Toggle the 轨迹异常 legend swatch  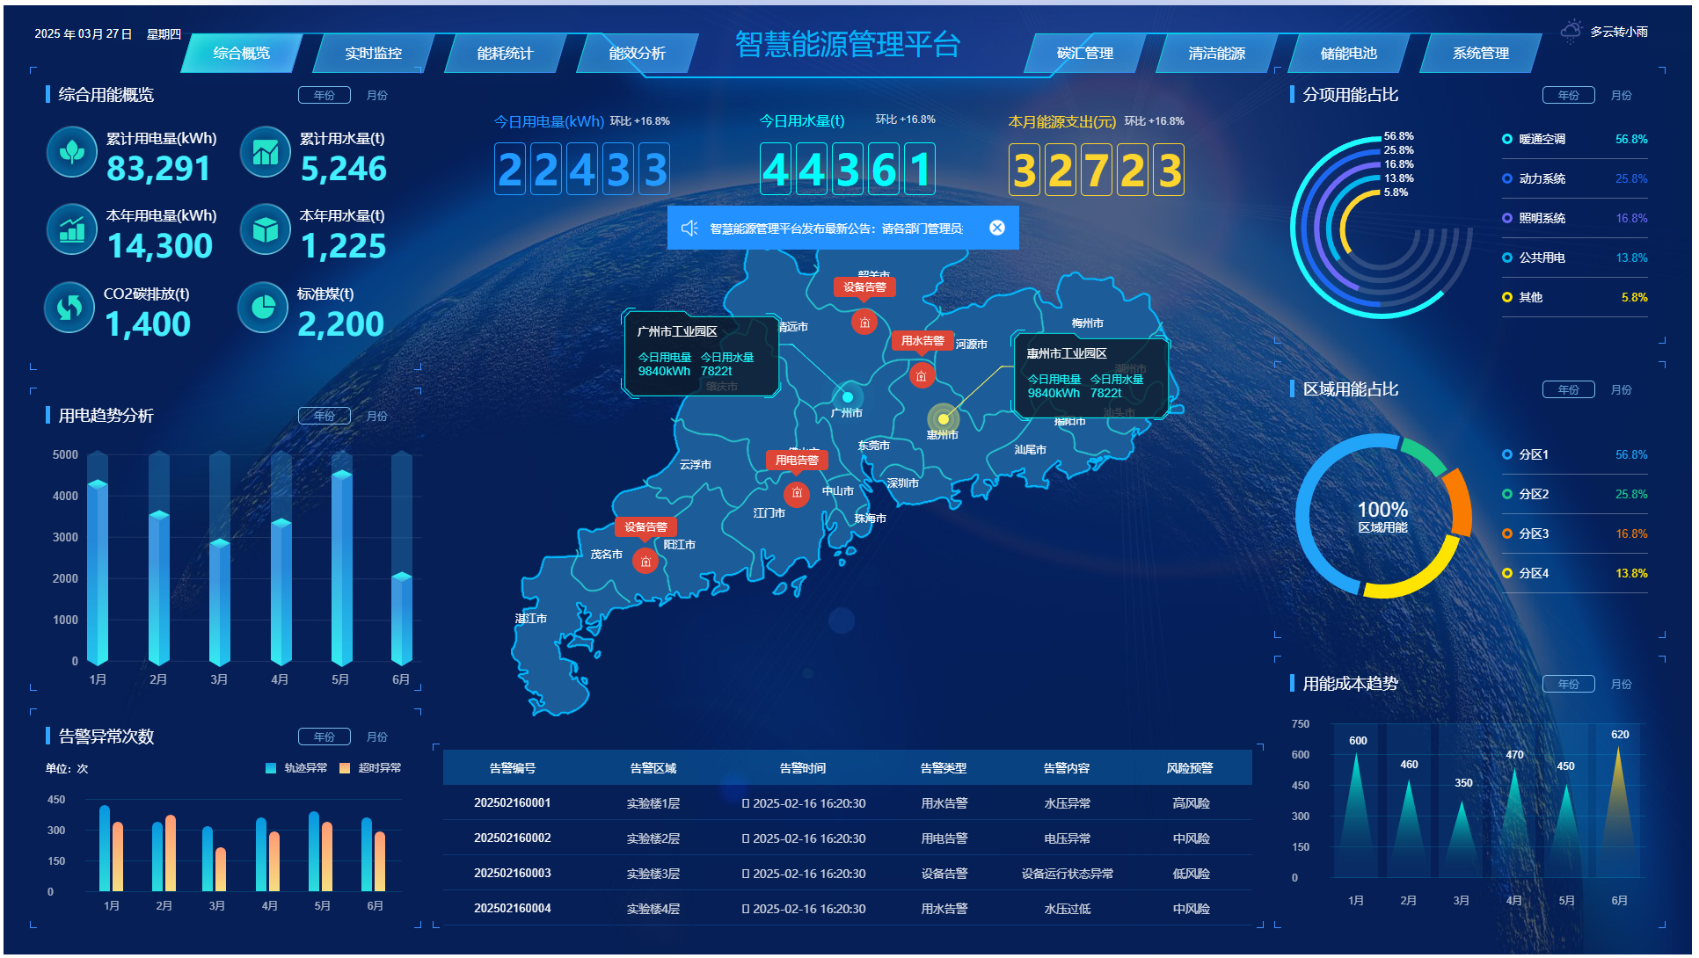pyautogui.click(x=271, y=768)
